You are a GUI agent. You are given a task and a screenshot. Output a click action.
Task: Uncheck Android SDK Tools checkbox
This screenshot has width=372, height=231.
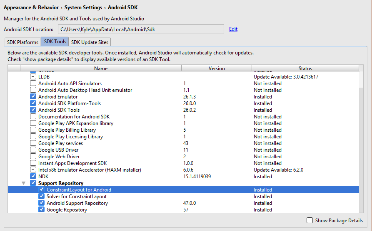click(x=33, y=110)
